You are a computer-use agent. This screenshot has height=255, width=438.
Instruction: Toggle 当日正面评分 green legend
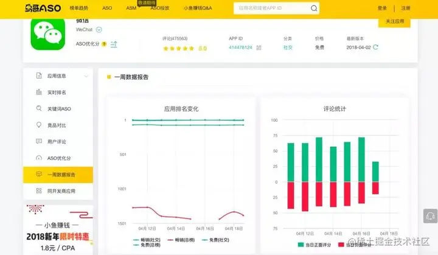coord(315,245)
